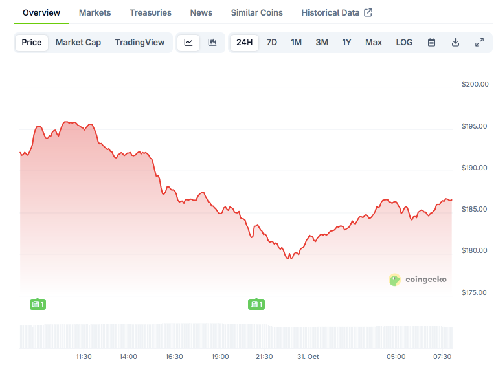Screen dimensions: 496x374
Task: Click the first green news marker
Action: 38,304
